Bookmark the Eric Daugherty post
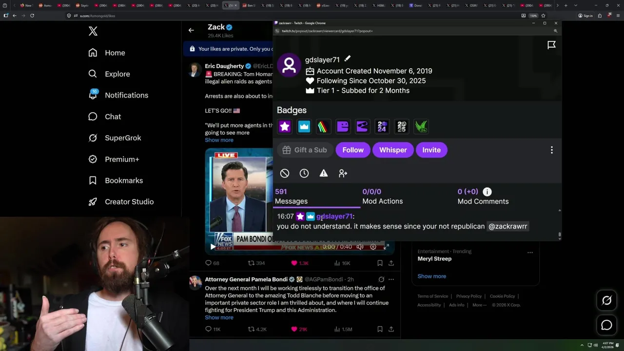This screenshot has width=624, height=351. coord(380,263)
